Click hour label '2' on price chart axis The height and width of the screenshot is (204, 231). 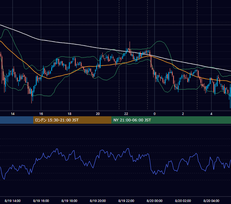(x=183, y=114)
